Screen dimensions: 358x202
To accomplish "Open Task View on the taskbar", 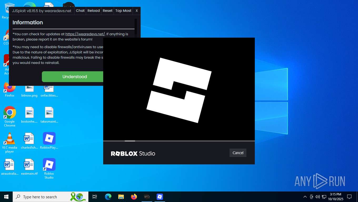I will tap(95, 197).
